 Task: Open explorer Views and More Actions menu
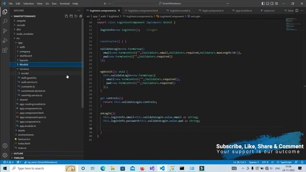pos(79,11)
